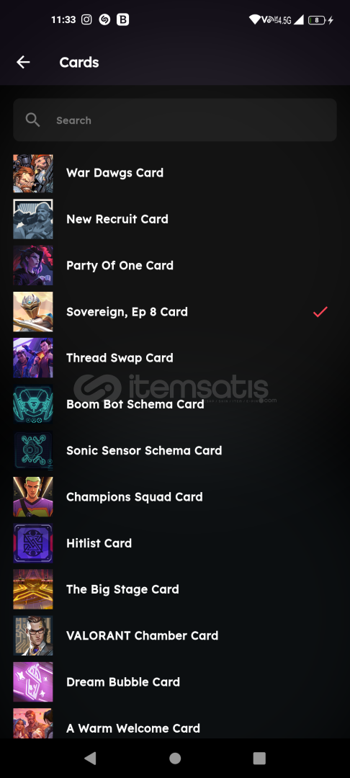This screenshot has height=778, width=350.
Task: Open the War Dawgs Card thumbnail
Action: [x=32, y=173]
